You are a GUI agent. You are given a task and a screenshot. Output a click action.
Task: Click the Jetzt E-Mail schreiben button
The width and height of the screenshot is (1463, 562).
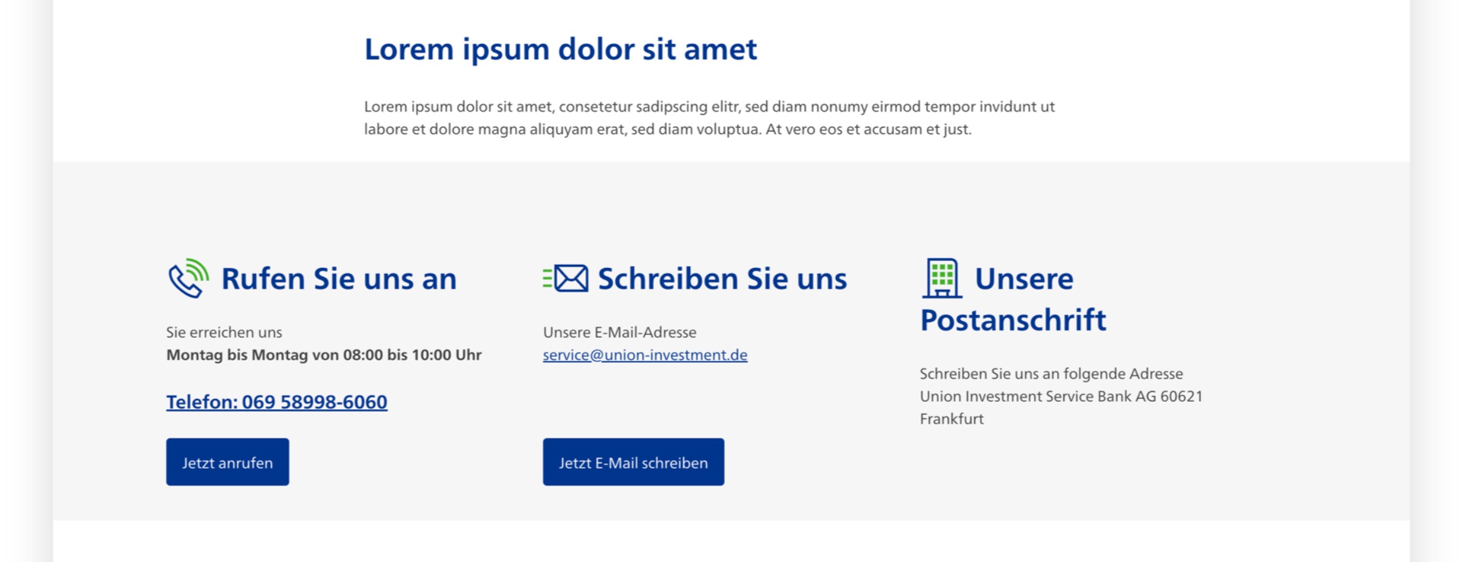point(633,462)
